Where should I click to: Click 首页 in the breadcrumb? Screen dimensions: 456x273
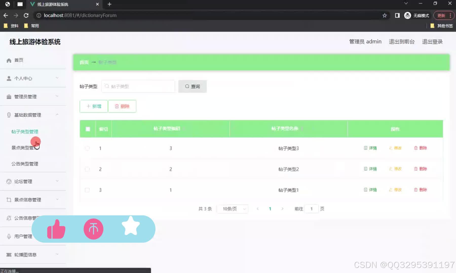coord(84,62)
